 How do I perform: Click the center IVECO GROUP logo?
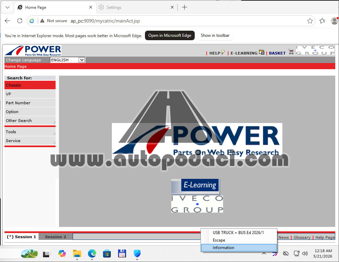pyautogui.click(x=197, y=204)
